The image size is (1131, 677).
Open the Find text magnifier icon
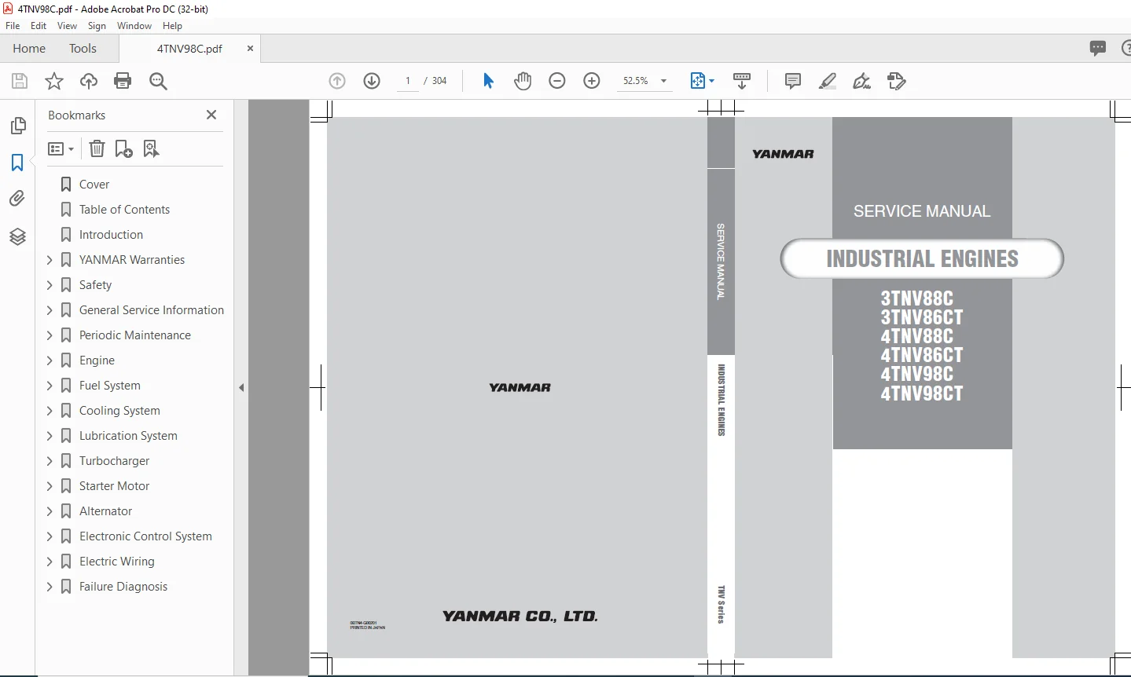(158, 81)
